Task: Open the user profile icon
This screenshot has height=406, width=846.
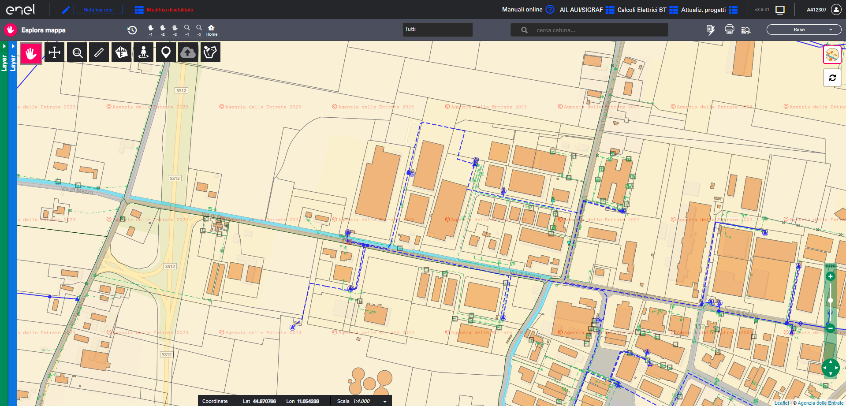Action: pos(836,9)
